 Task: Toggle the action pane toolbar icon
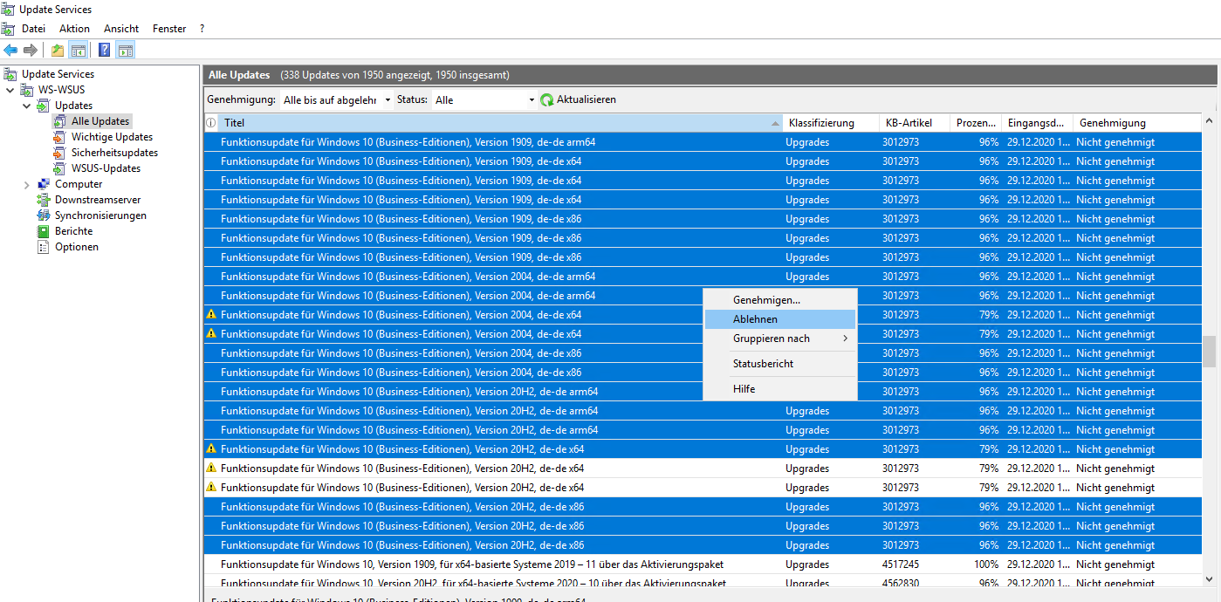click(x=125, y=50)
